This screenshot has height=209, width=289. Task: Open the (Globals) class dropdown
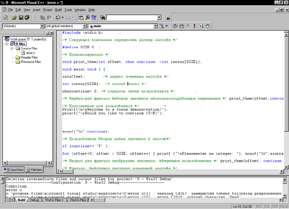point(42,26)
